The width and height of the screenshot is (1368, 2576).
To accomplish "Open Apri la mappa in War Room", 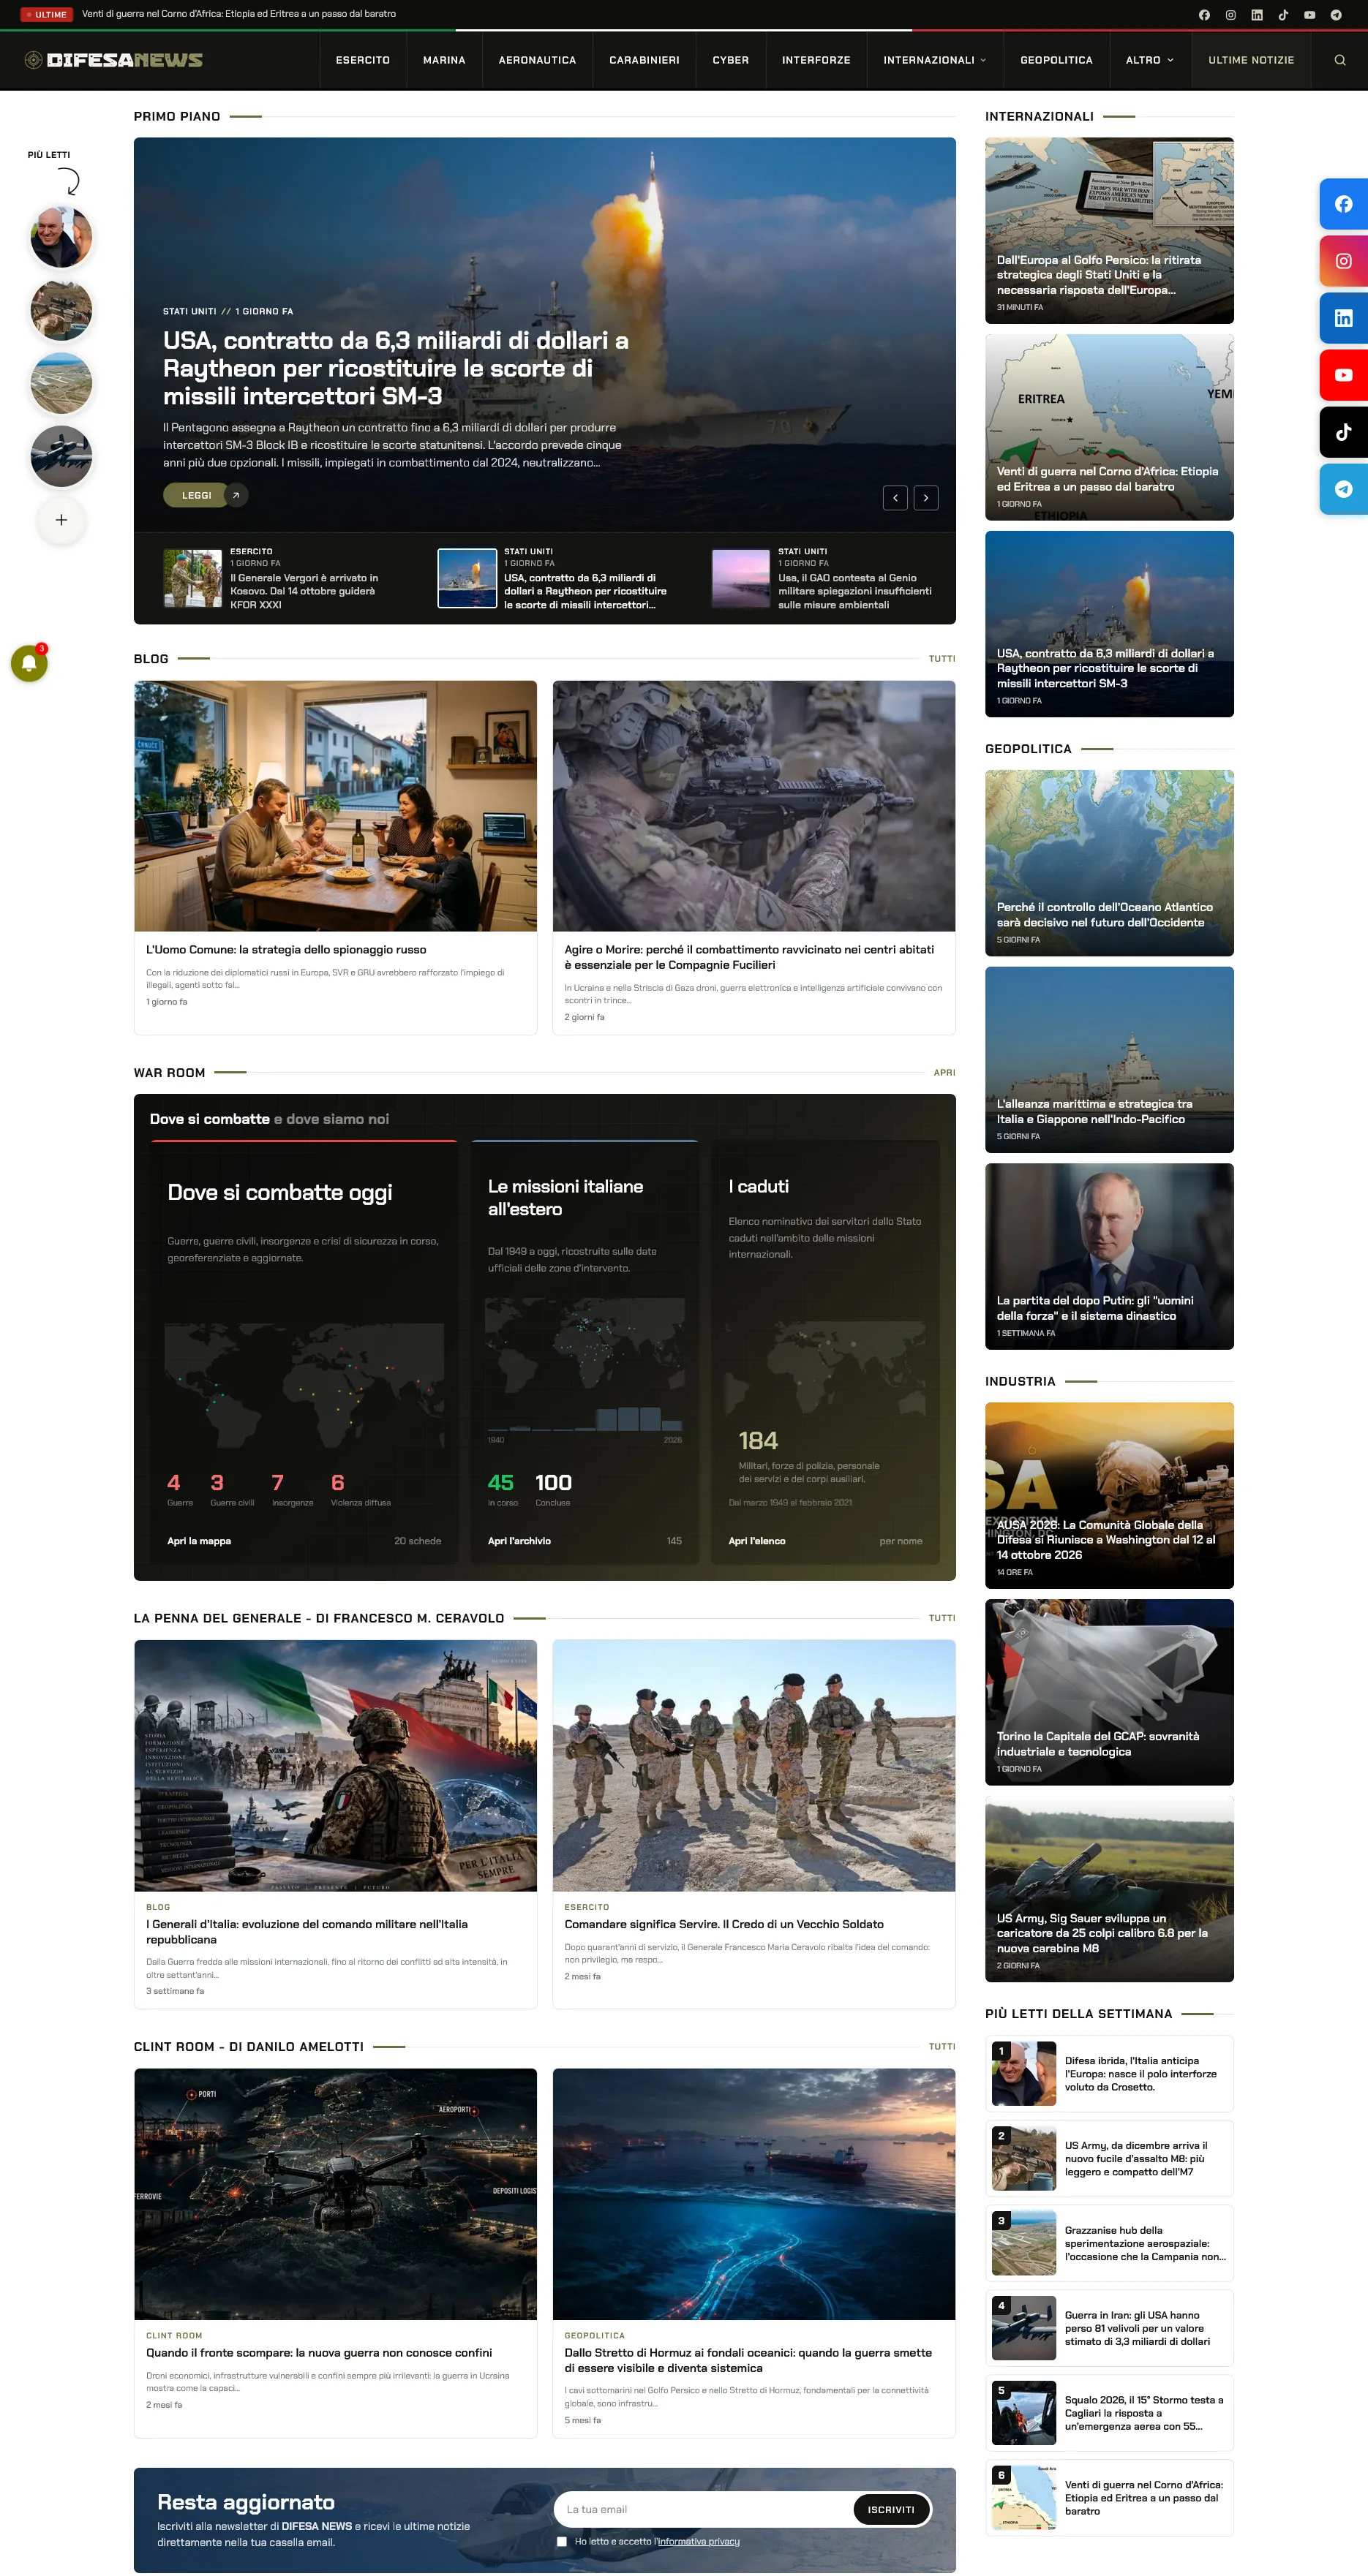I will (x=199, y=1541).
